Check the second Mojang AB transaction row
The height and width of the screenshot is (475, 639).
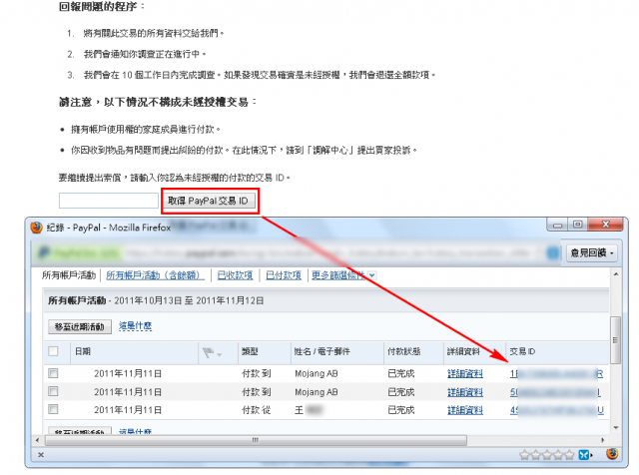pos(53,391)
